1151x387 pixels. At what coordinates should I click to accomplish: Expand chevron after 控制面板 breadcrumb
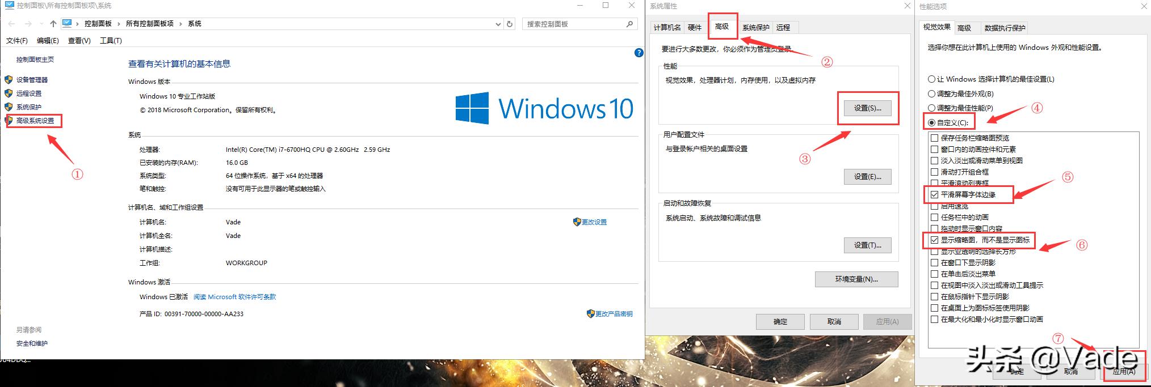click(x=119, y=24)
